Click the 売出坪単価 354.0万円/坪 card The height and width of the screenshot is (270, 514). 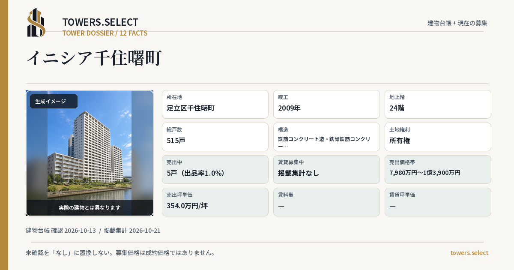point(215,202)
